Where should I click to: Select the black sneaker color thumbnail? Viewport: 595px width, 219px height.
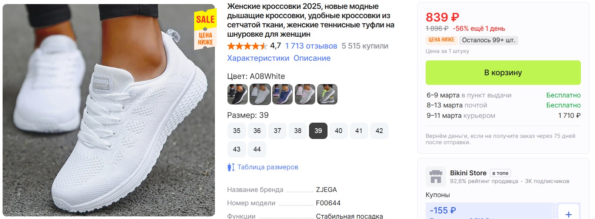tap(237, 94)
